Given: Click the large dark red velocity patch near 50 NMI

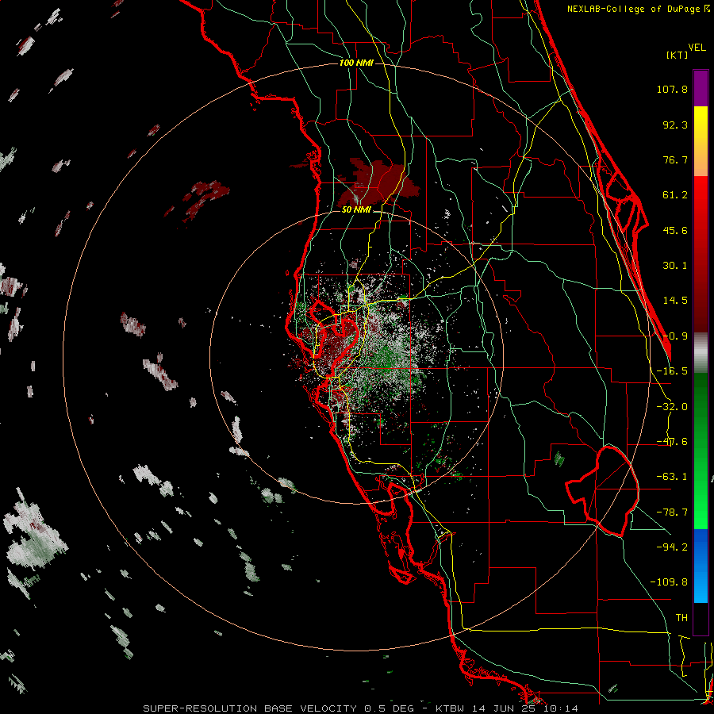Looking at the screenshot, I should coord(378,182).
